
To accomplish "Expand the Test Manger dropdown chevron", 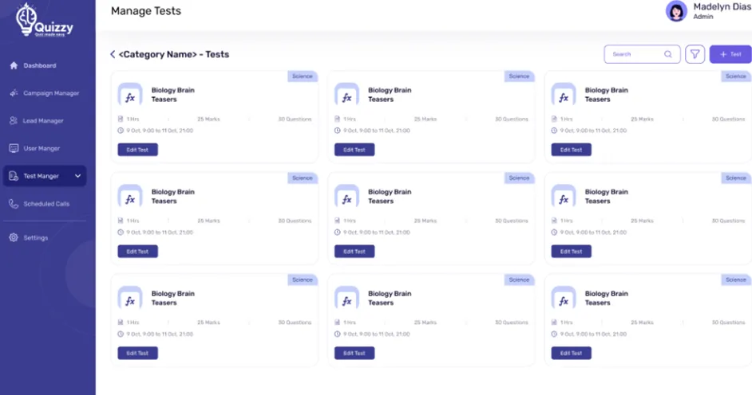I will point(77,176).
